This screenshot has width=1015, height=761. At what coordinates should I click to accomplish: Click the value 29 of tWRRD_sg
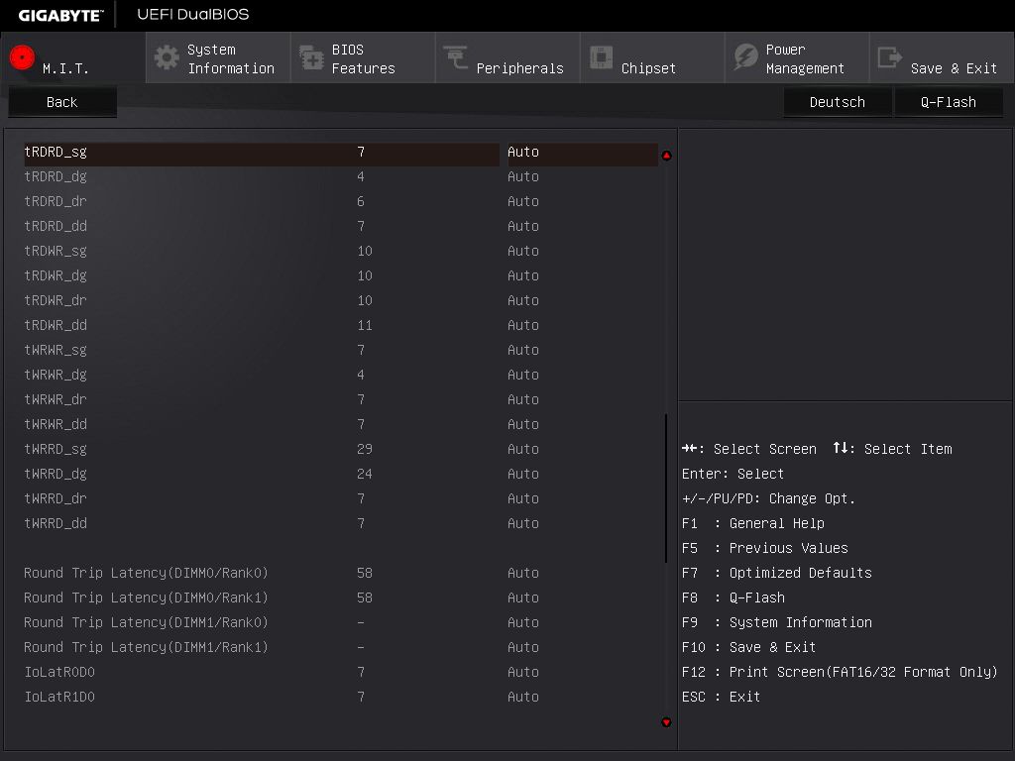365,449
